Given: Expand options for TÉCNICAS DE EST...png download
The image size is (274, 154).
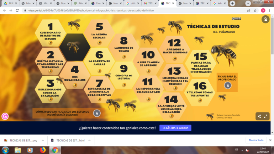Looking at the screenshot, I should [43, 140].
